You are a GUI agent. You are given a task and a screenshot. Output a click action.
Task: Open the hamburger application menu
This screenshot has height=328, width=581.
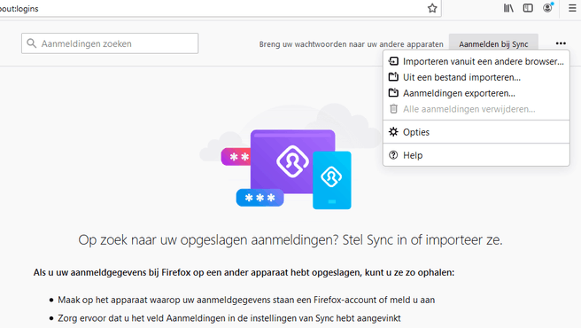coord(572,8)
